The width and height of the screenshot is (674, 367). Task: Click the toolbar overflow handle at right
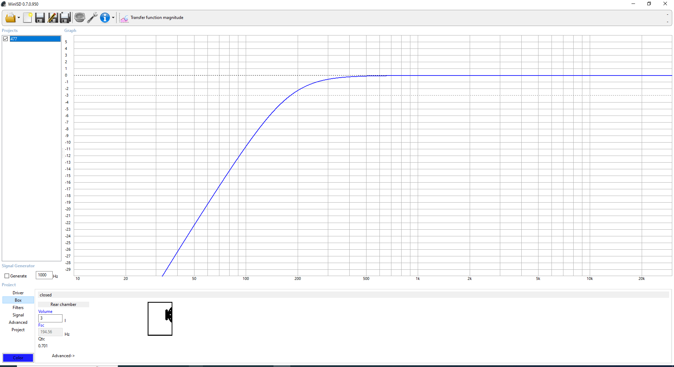point(667,18)
